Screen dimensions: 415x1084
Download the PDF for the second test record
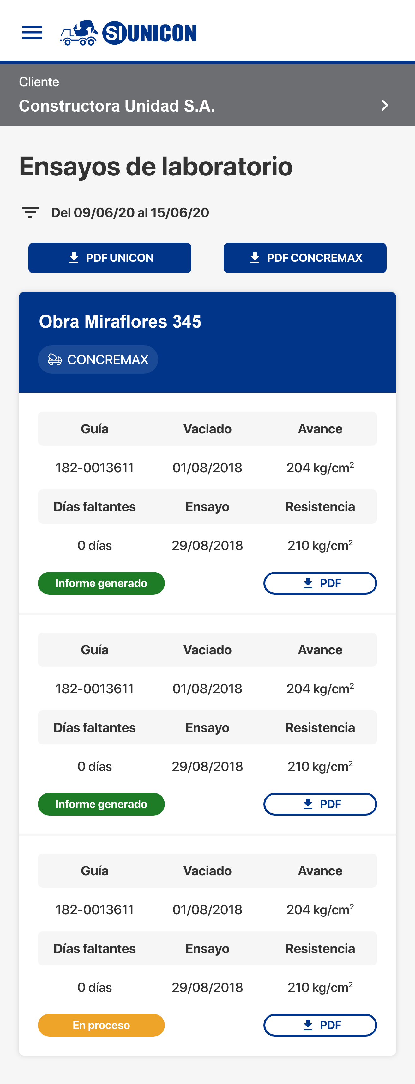click(x=320, y=804)
